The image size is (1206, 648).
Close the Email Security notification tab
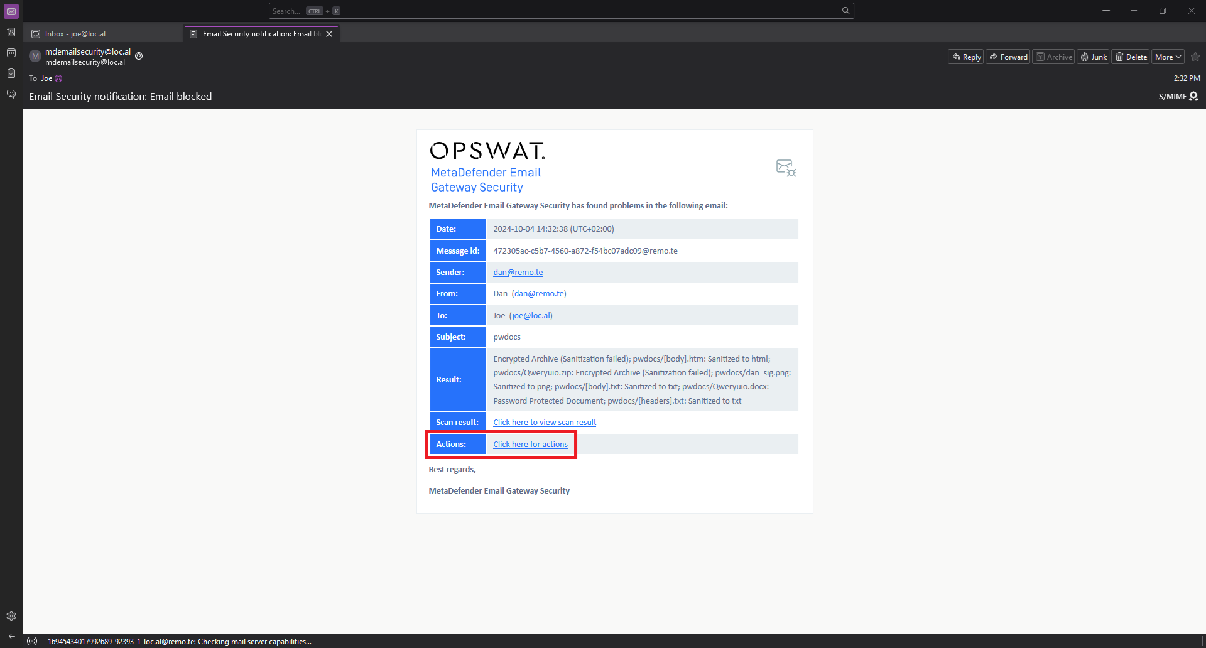329,34
